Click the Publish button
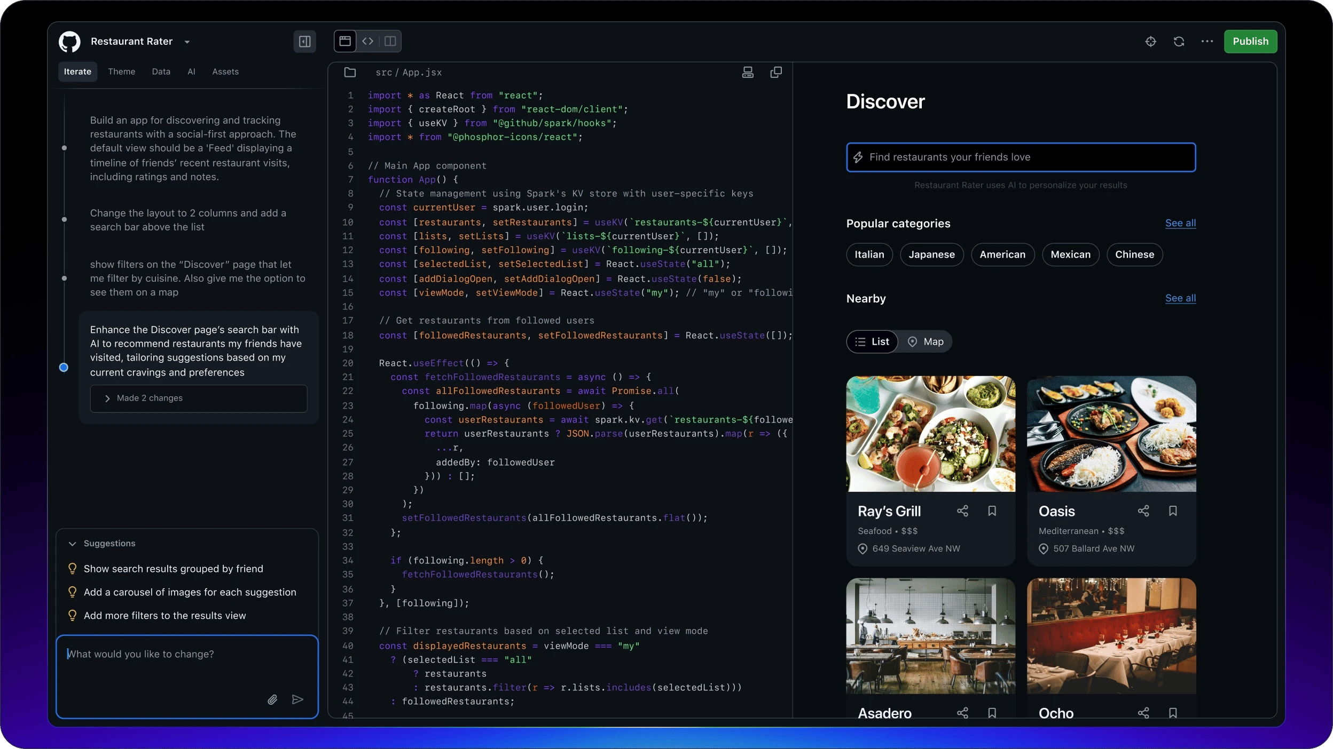This screenshot has width=1333, height=749. (1250, 41)
